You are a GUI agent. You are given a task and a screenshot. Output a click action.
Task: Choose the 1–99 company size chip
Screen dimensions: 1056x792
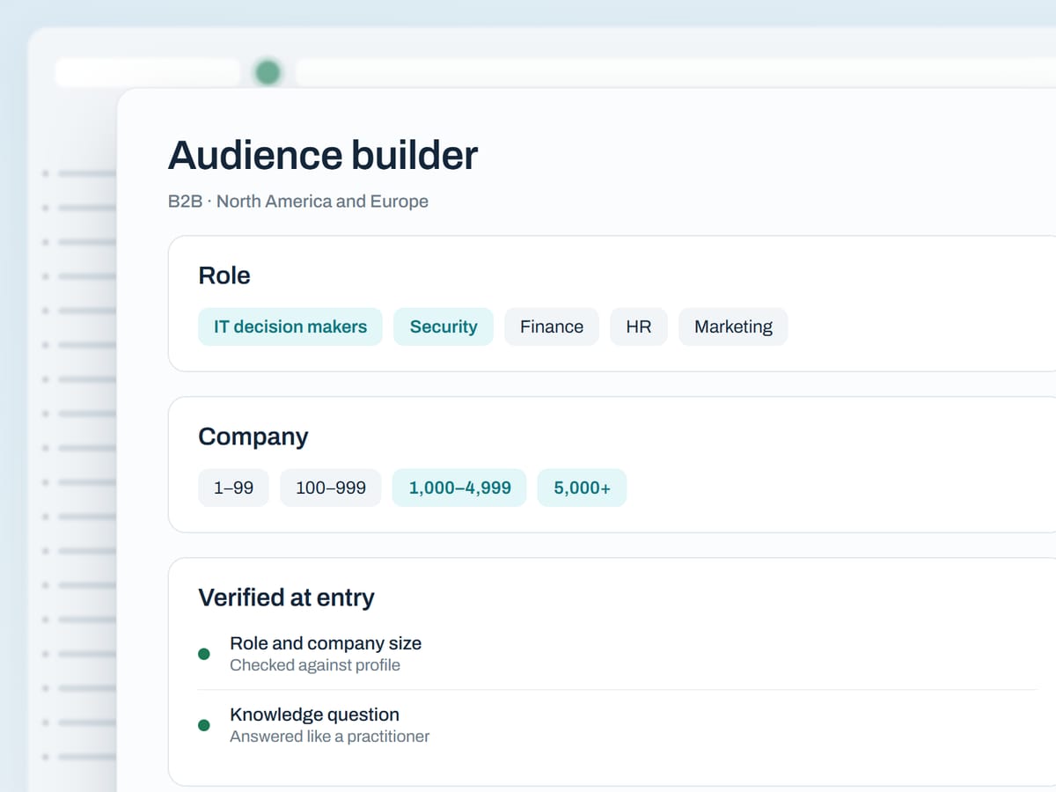click(233, 488)
